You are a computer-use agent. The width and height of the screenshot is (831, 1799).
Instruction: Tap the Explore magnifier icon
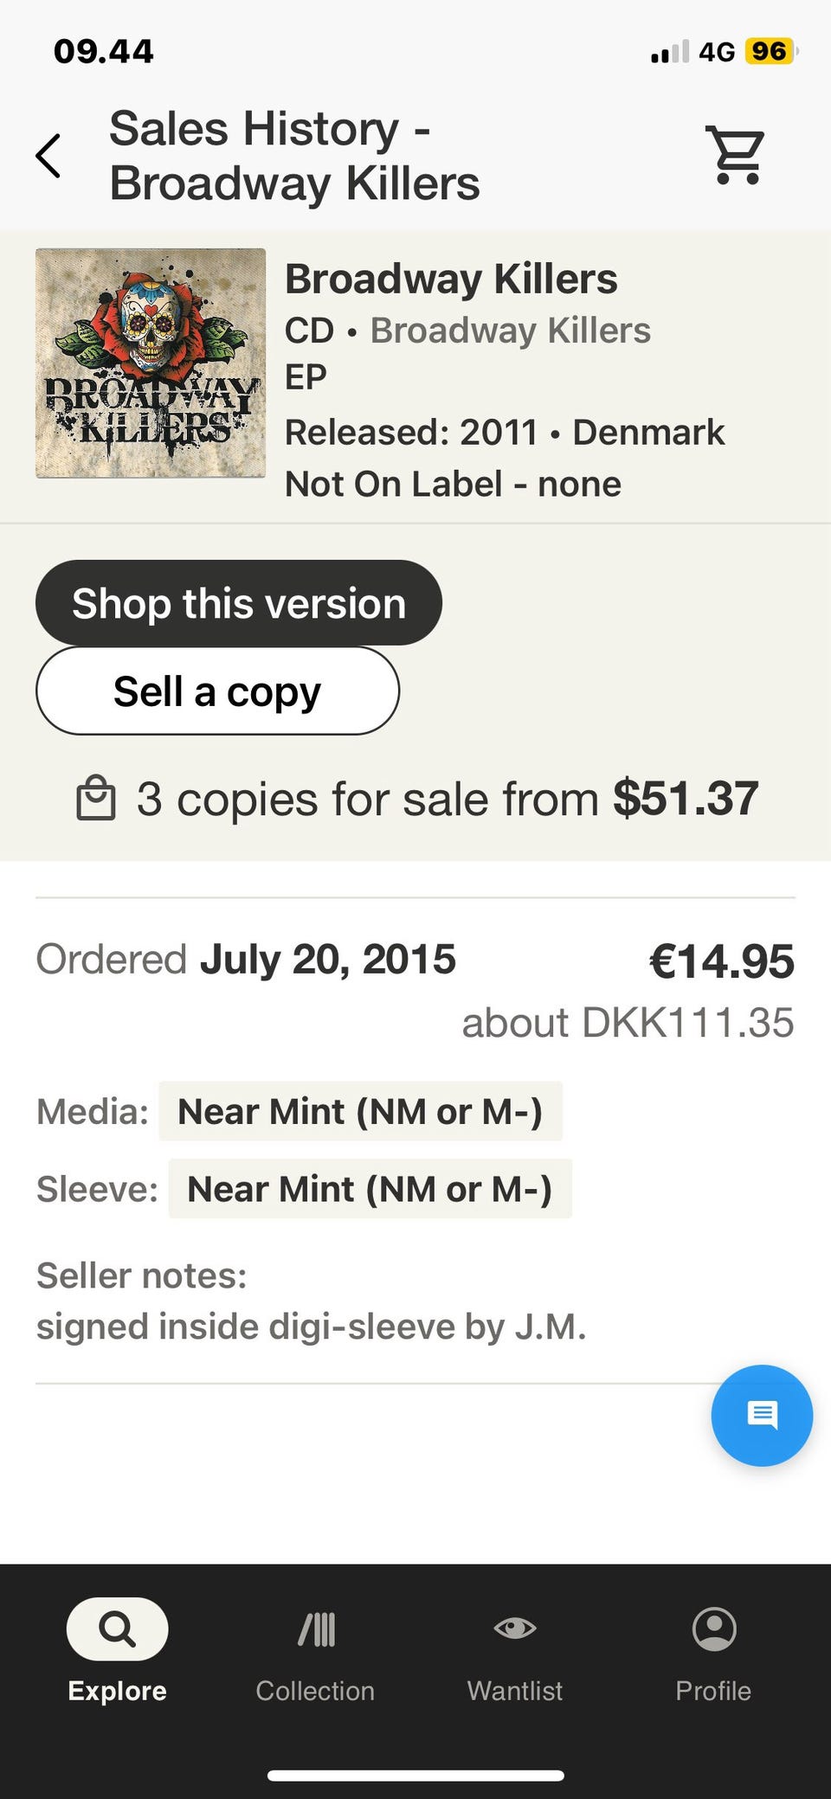click(117, 1629)
